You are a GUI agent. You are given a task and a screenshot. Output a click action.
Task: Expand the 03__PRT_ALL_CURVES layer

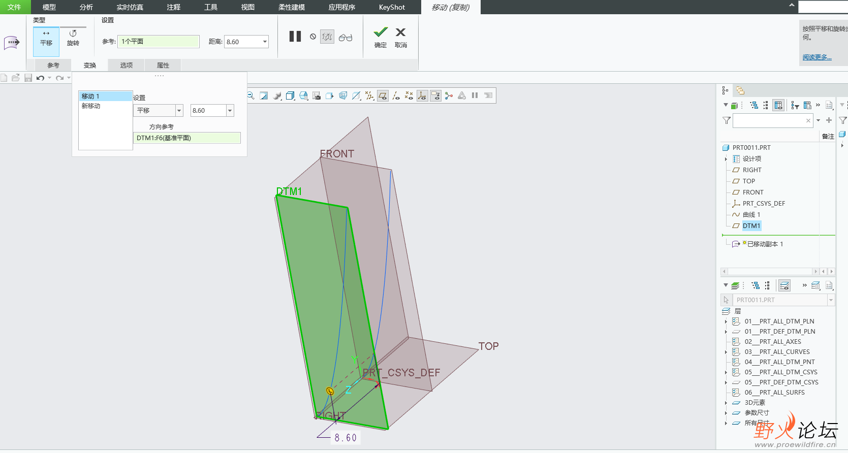point(726,352)
